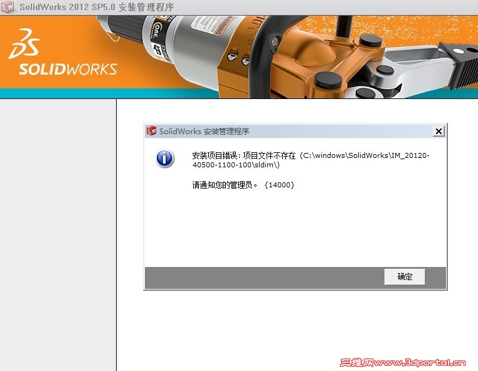The height and width of the screenshot is (371, 478).
Task: Click the dialog title SolidWorks 安装管理程序
Action: click(x=204, y=131)
